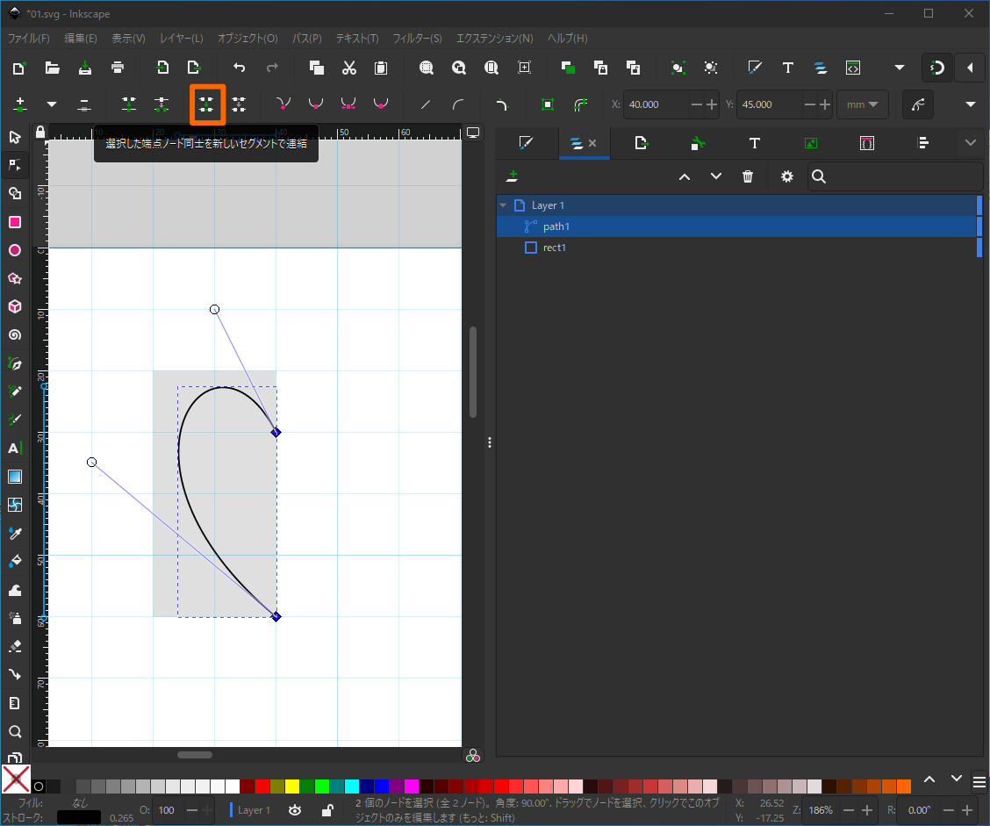The height and width of the screenshot is (826, 990).
Task: Open the ファイル(F) menu
Action: (28, 38)
